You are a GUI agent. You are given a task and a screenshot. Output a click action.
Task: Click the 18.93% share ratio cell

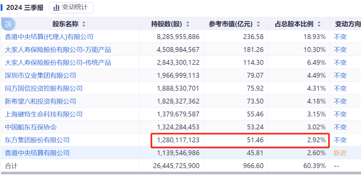click(x=314, y=37)
